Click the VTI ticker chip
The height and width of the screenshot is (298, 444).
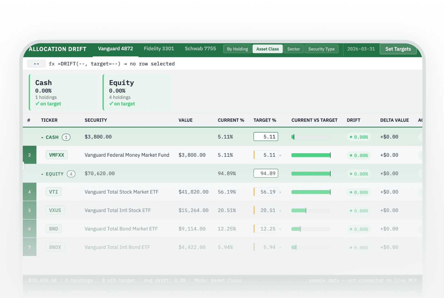pyautogui.click(x=54, y=192)
